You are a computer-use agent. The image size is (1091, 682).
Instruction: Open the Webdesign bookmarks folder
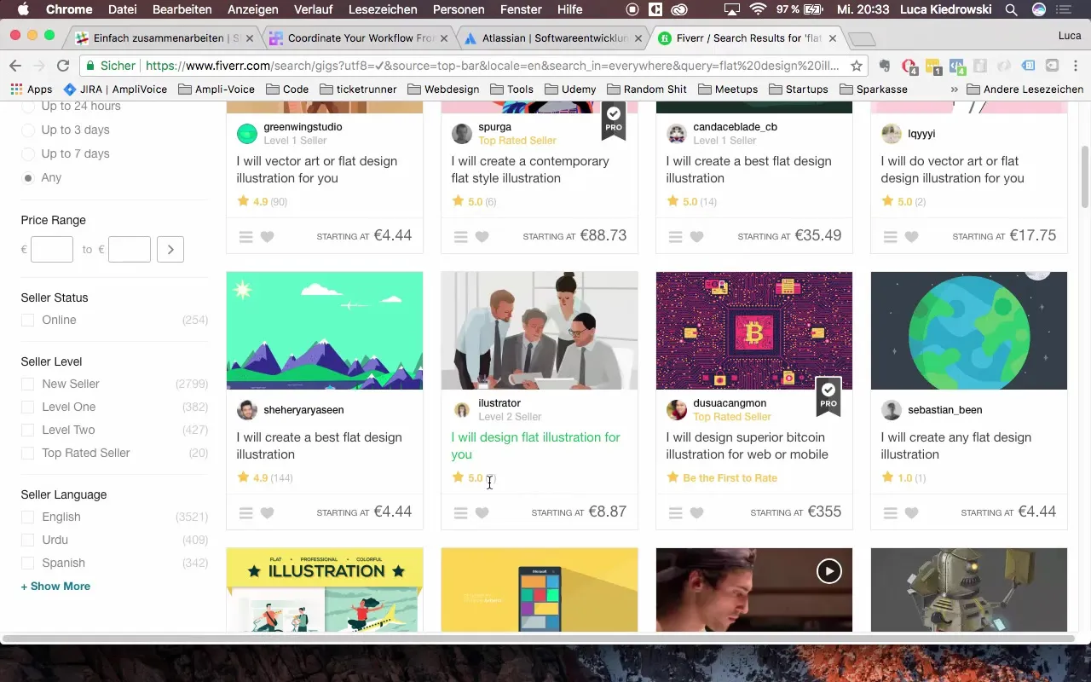[x=443, y=89]
